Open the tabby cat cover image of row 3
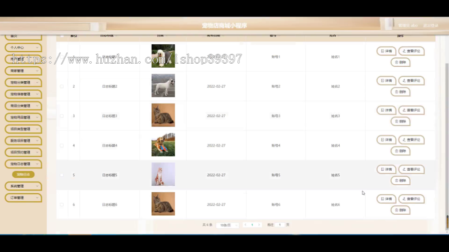Image resolution: width=449 pixels, height=252 pixels. pyautogui.click(x=163, y=115)
